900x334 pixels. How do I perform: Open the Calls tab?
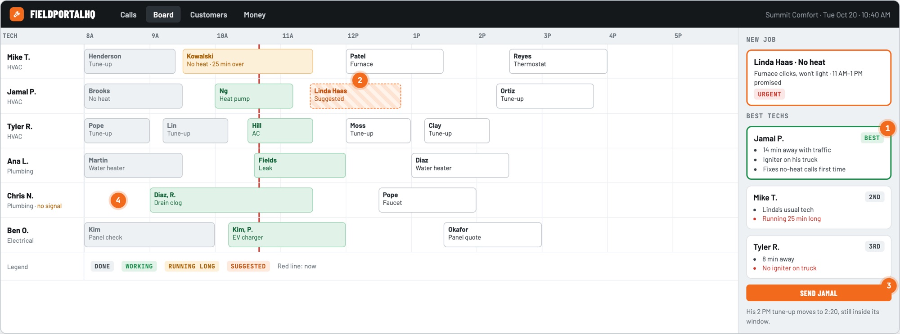point(128,15)
